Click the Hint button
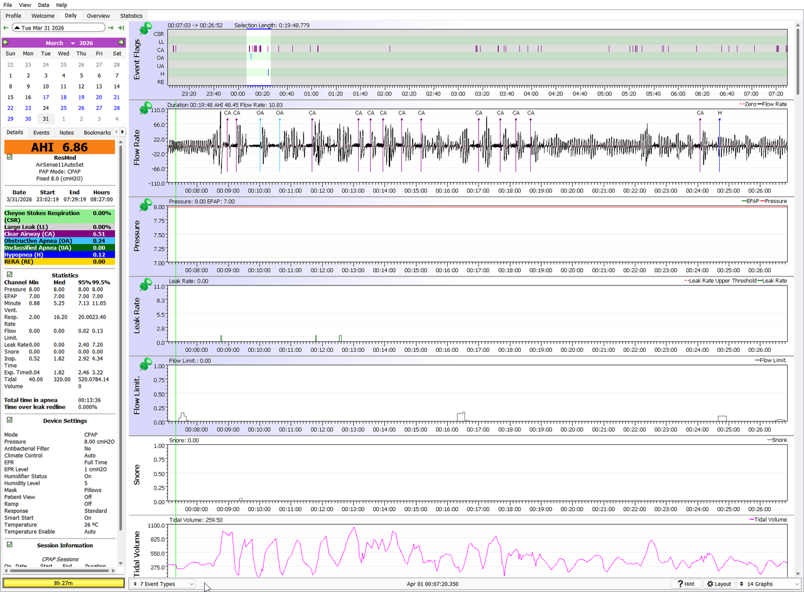Image resolution: width=804 pixels, height=592 pixels. pyautogui.click(x=685, y=584)
